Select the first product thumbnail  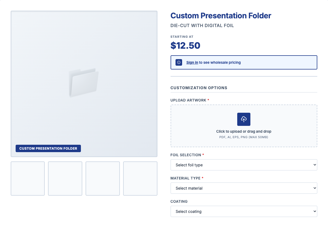click(27, 178)
